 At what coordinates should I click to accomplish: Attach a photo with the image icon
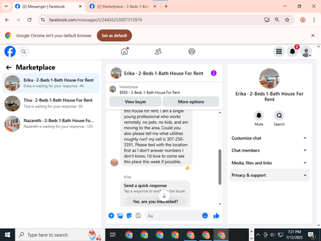pyautogui.click(x=120, y=215)
